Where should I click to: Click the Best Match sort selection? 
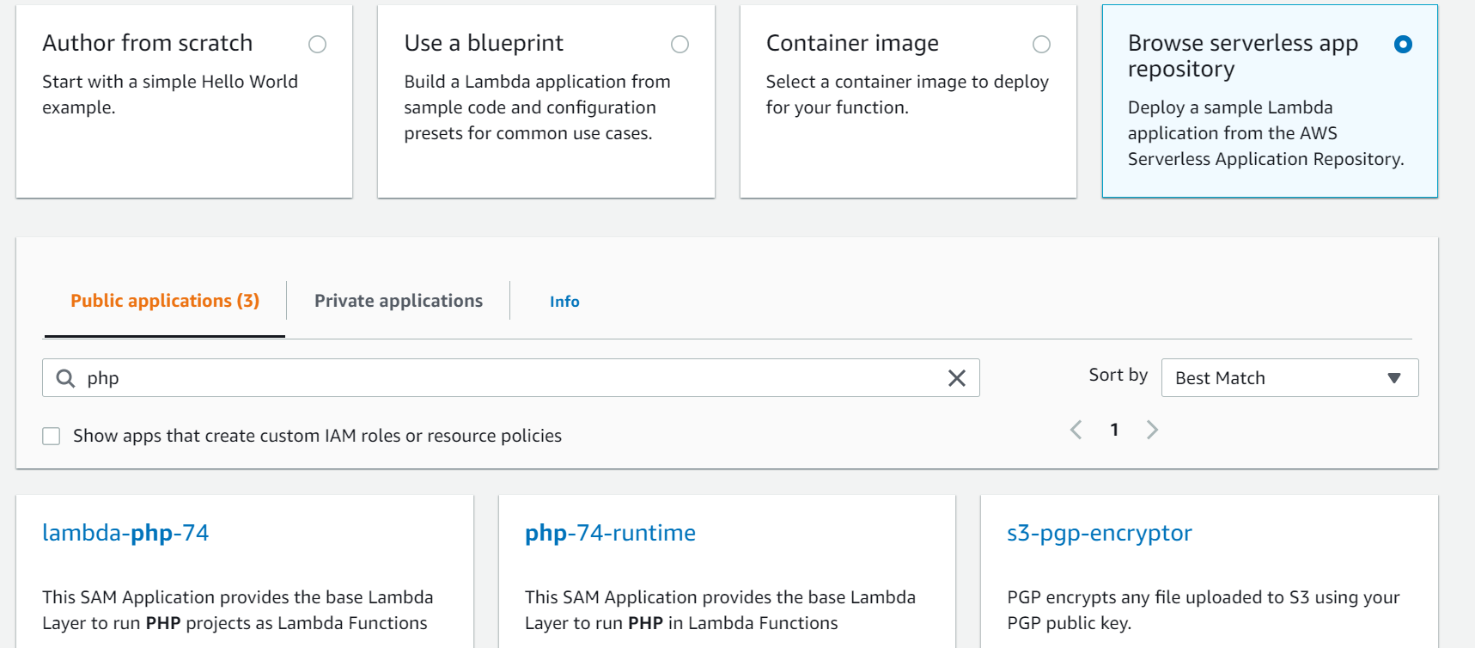[1271, 378]
